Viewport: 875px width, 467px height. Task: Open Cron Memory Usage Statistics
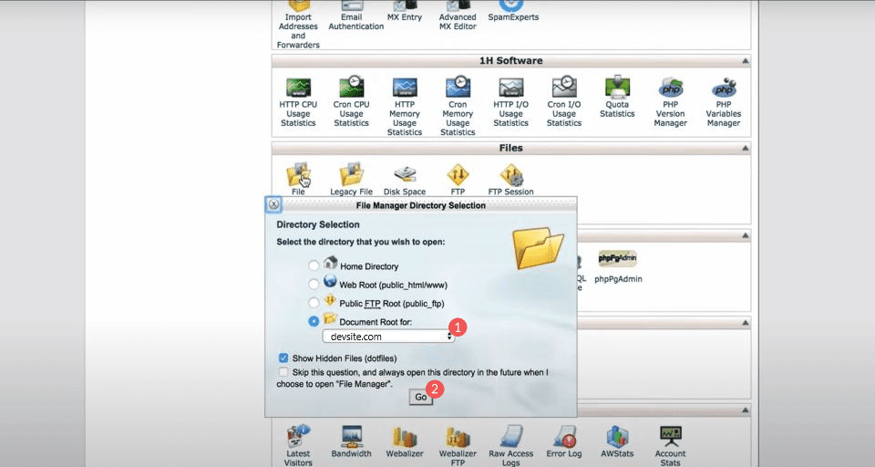point(458,106)
